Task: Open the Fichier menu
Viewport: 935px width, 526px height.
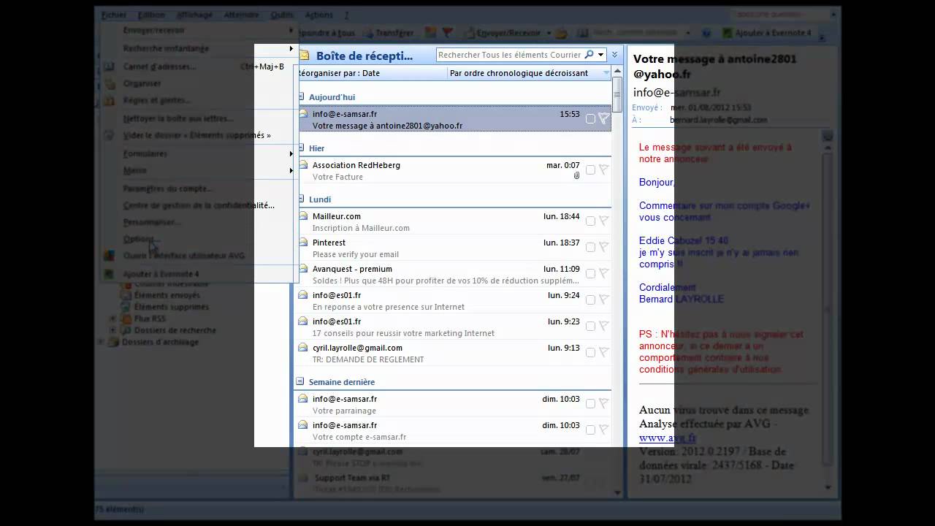Action: click(x=114, y=15)
